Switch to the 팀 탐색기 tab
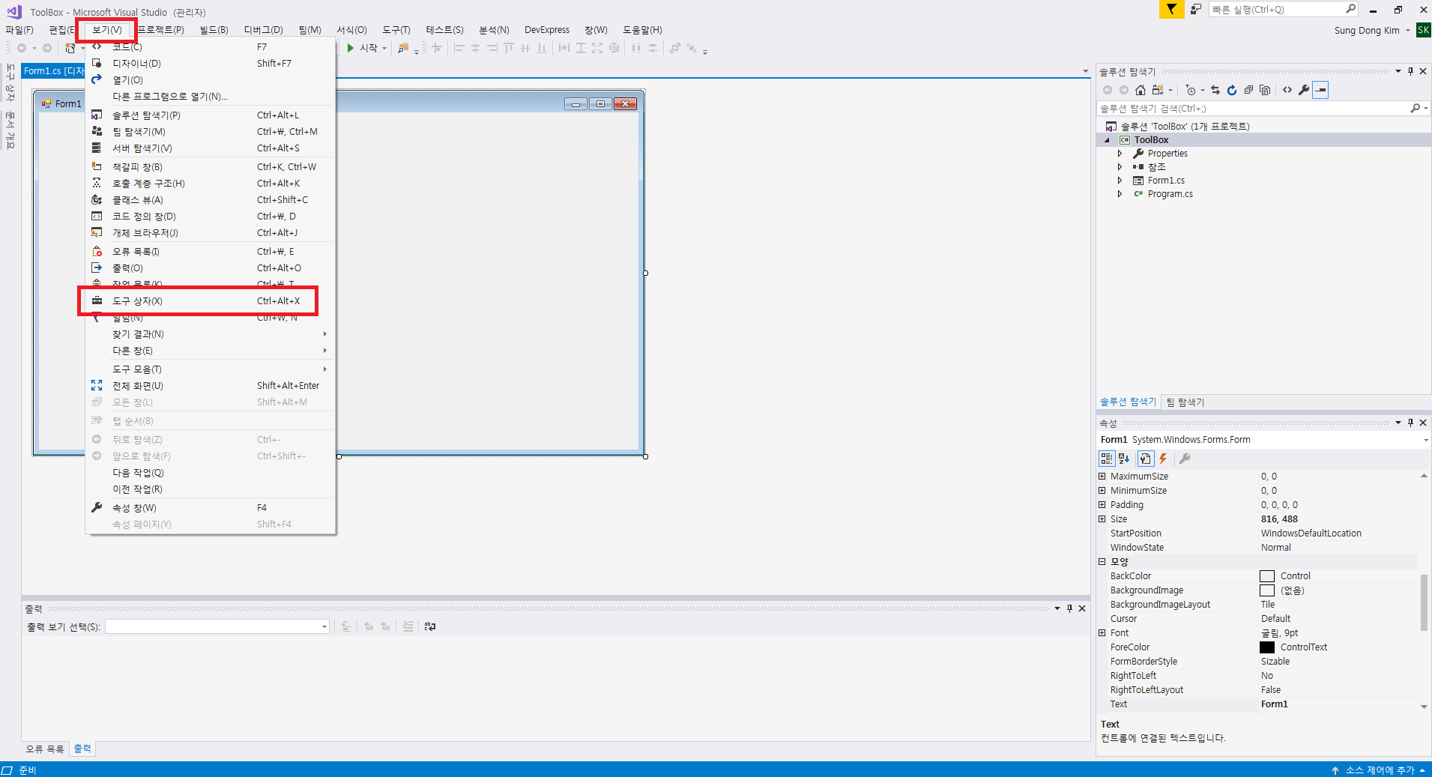The height and width of the screenshot is (777, 1432). 1185,402
